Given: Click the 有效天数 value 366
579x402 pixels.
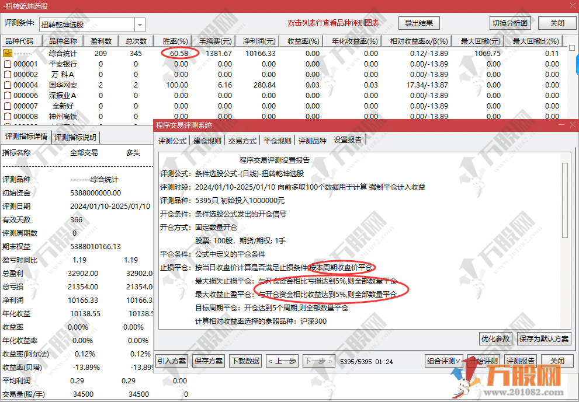Looking at the screenshot, I should click(x=76, y=220).
